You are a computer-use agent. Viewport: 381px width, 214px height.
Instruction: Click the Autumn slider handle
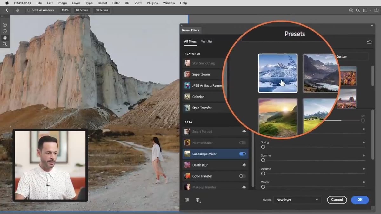pyautogui.click(x=263, y=173)
